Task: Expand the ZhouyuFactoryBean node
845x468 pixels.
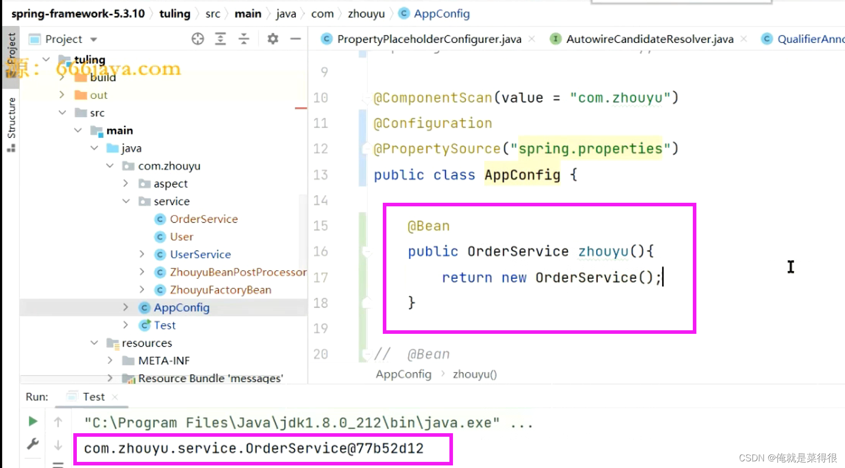Action: [142, 289]
